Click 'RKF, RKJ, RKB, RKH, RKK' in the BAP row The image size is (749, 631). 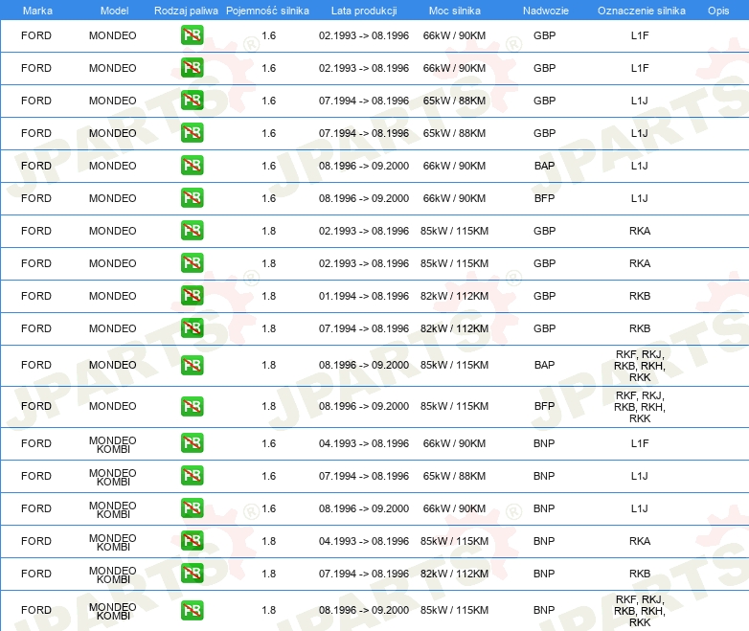pyautogui.click(x=640, y=366)
